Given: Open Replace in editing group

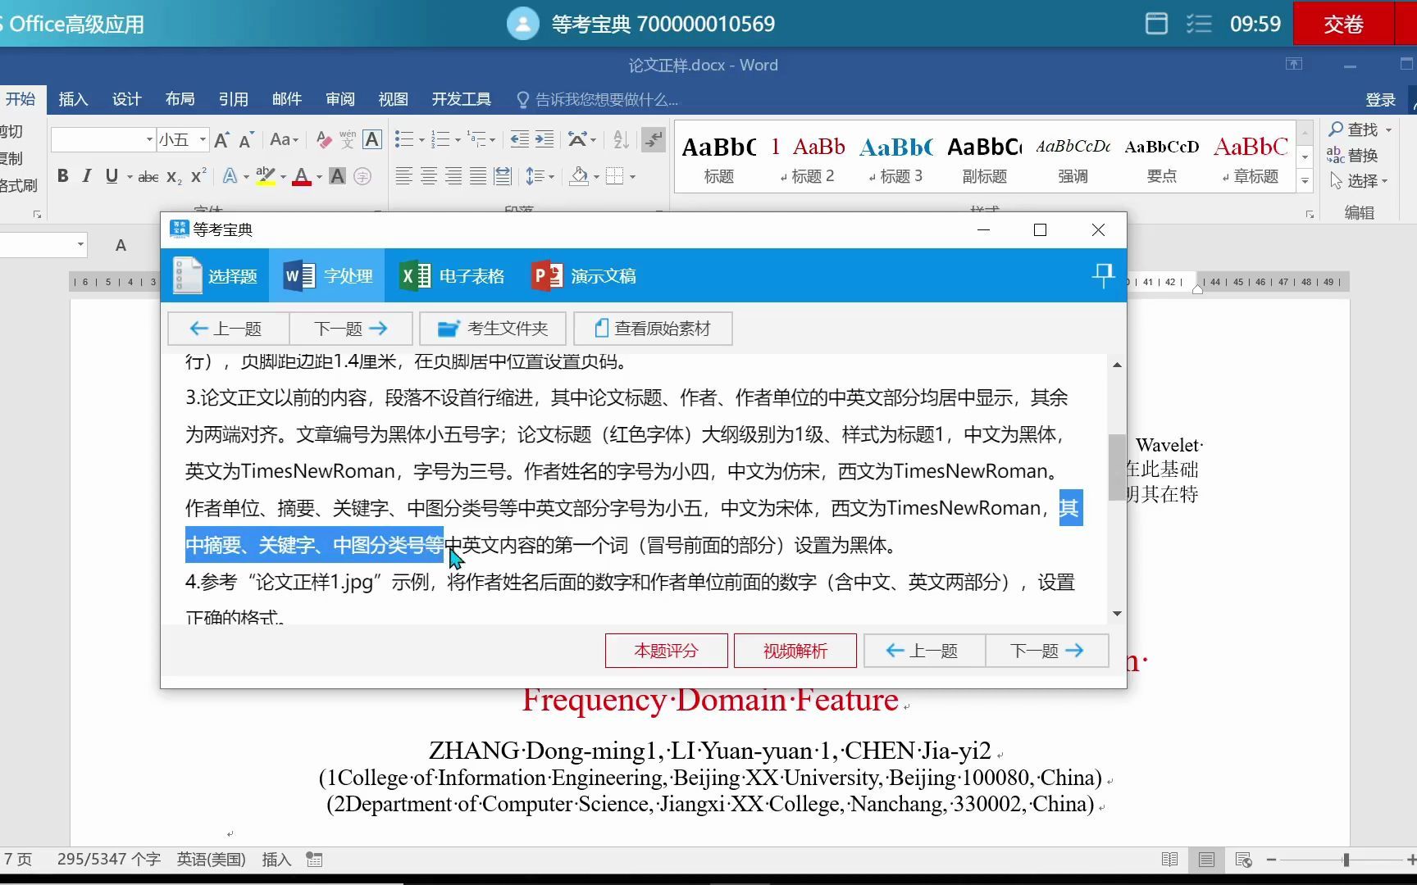Looking at the screenshot, I should tap(1354, 155).
